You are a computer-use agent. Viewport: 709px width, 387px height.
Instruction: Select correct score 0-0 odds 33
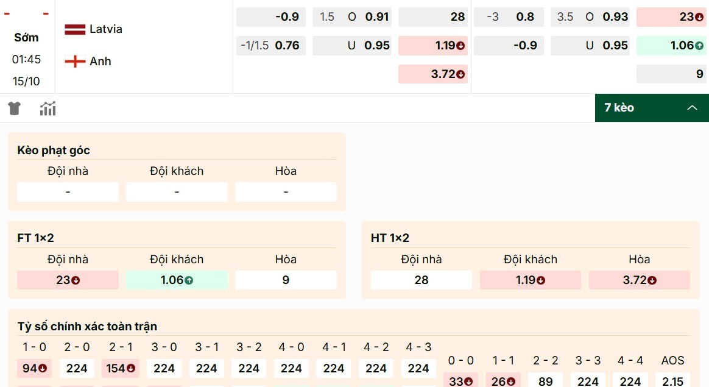pyautogui.click(x=461, y=380)
